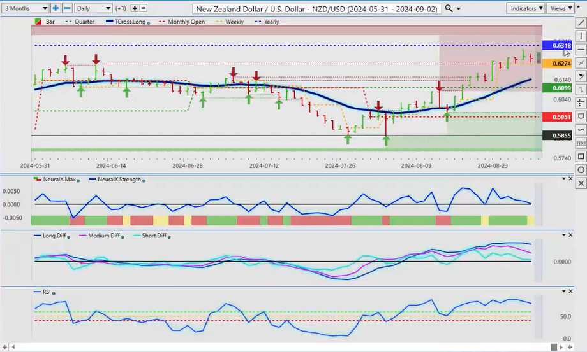This screenshot has height=352, width=587.
Task: Select the horizontal line drawing tool
Action: 581,50
